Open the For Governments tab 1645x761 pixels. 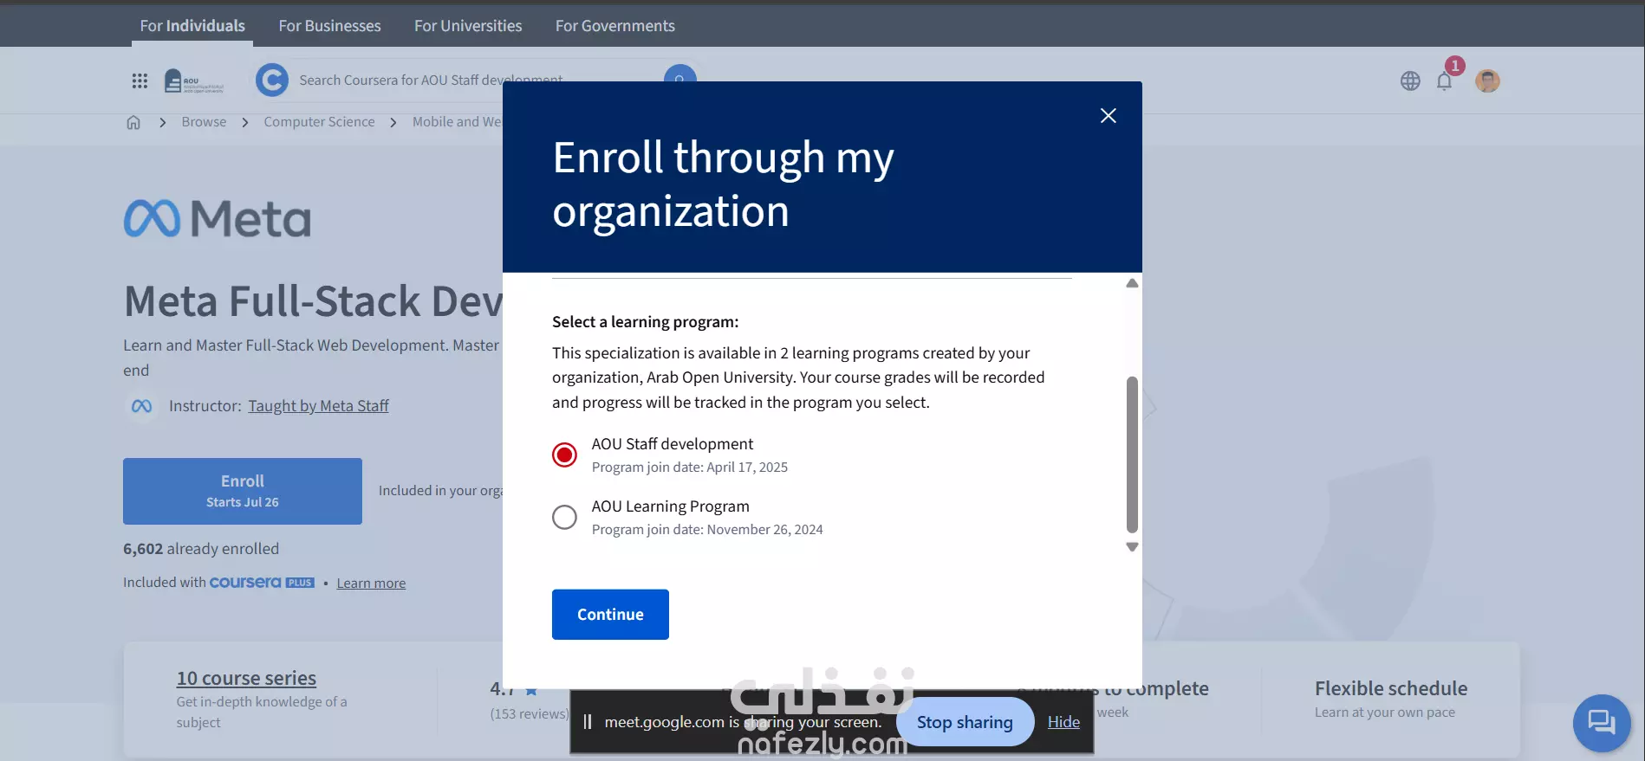tap(615, 26)
